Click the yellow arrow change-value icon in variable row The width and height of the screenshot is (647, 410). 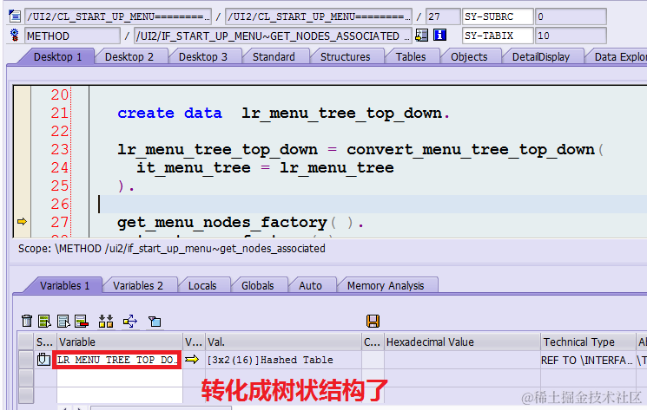tap(192, 360)
